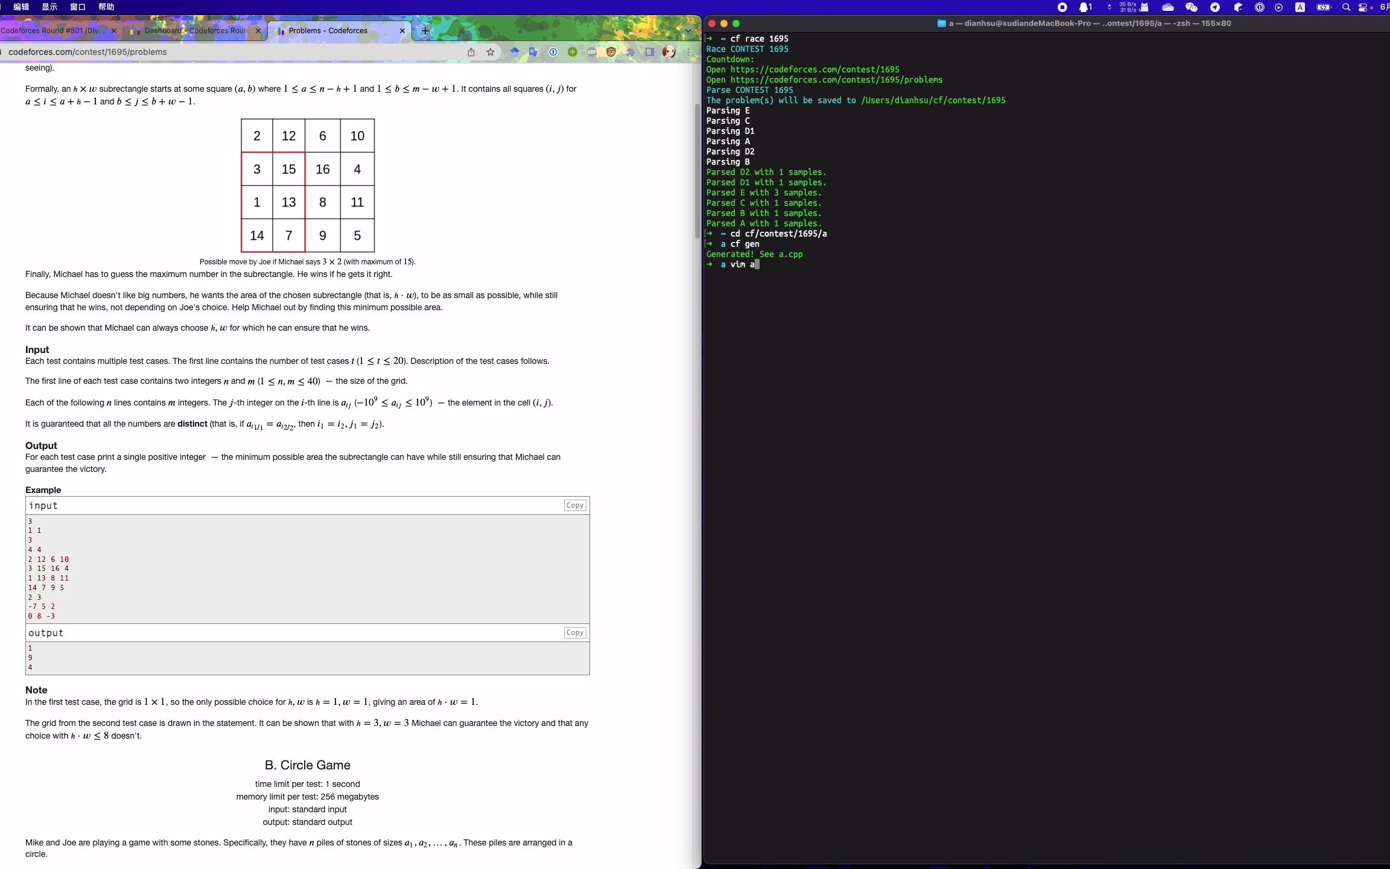This screenshot has height=869, width=1390.
Task: Click the Adblock Plus extension icon
Action: (592, 52)
